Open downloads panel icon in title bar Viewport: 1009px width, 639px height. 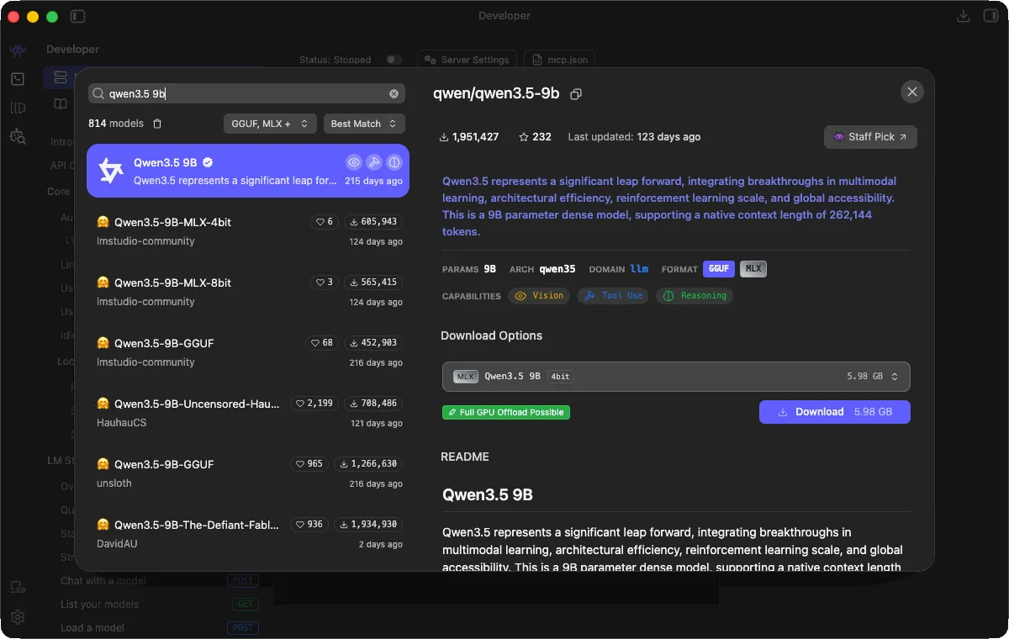964,16
